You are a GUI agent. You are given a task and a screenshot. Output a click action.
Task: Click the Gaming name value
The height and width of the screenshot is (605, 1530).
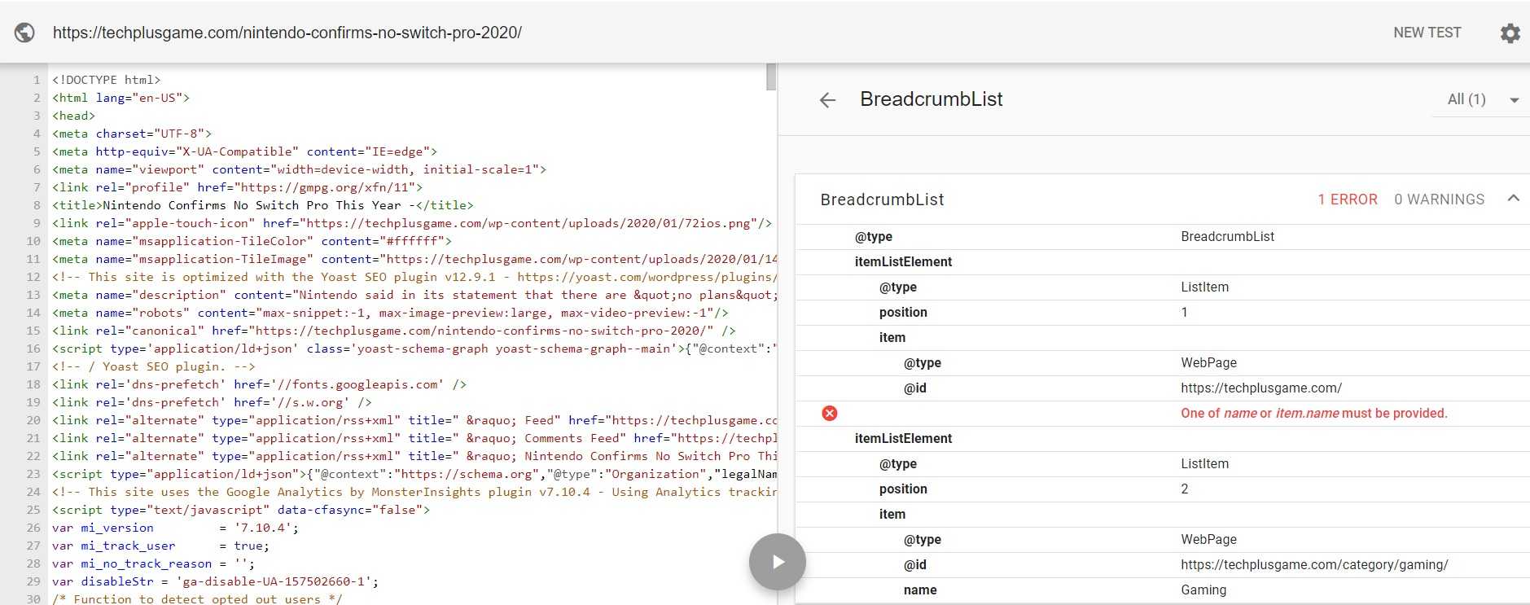pyautogui.click(x=1203, y=590)
